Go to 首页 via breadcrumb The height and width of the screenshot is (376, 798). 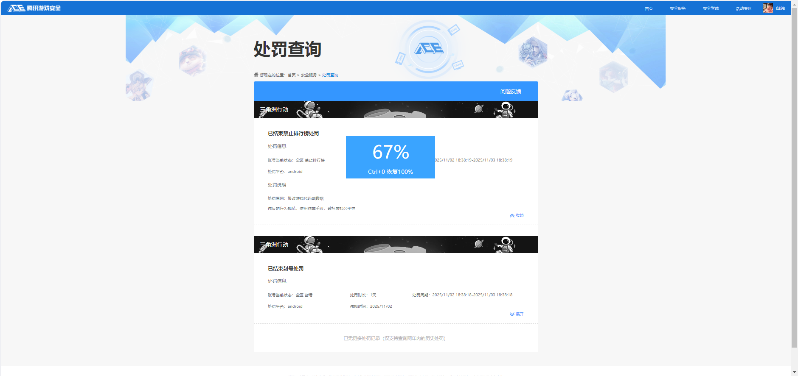pos(292,75)
